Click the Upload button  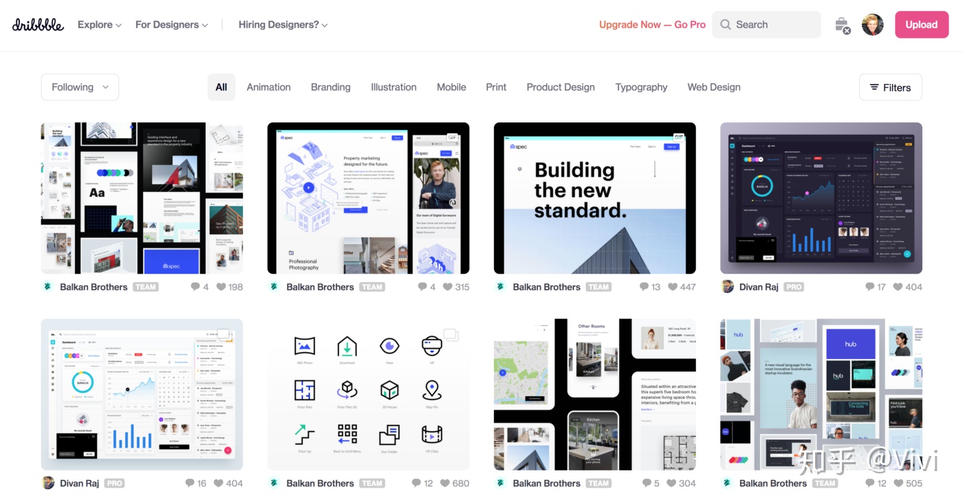point(921,25)
